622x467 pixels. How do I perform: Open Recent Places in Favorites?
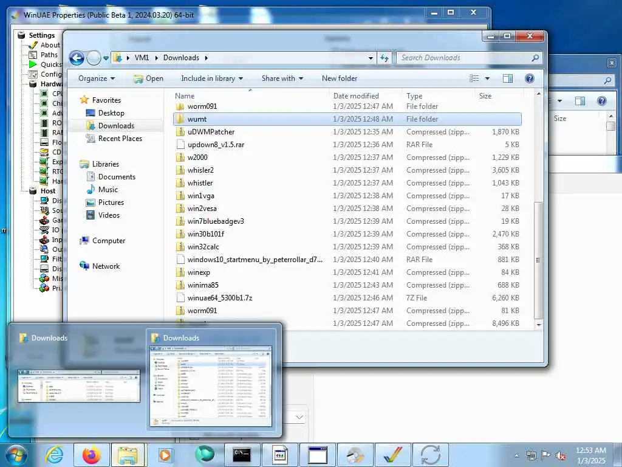[120, 139]
